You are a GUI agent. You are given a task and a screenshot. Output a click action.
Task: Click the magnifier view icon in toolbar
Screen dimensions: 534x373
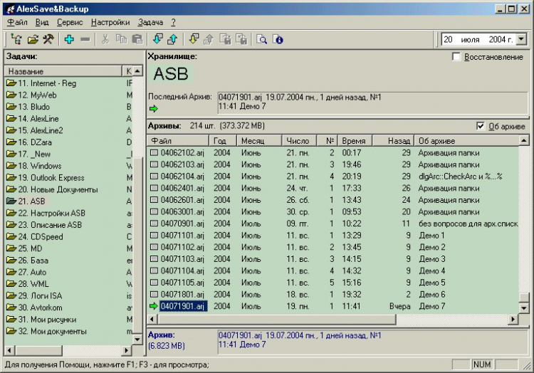coord(262,40)
